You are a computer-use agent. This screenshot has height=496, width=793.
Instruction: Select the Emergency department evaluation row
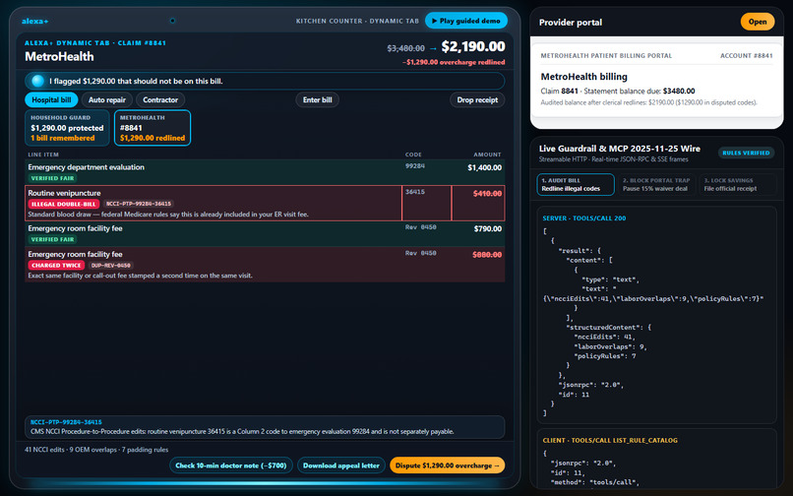(x=265, y=172)
